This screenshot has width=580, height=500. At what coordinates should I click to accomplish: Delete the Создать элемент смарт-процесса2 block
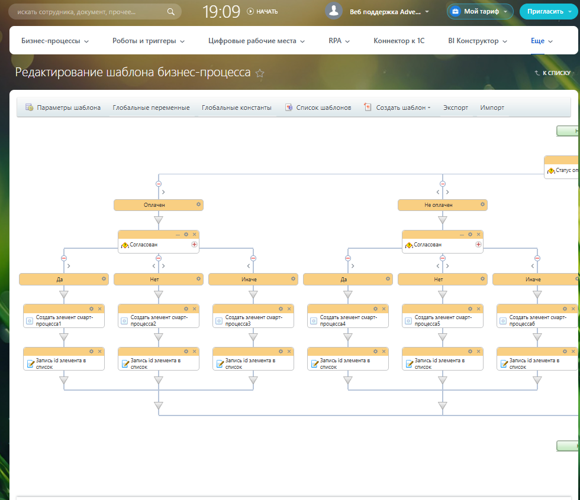[x=194, y=309]
